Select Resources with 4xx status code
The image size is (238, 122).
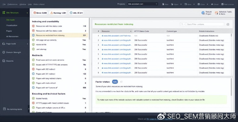pyautogui.click(x=59, y=26)
